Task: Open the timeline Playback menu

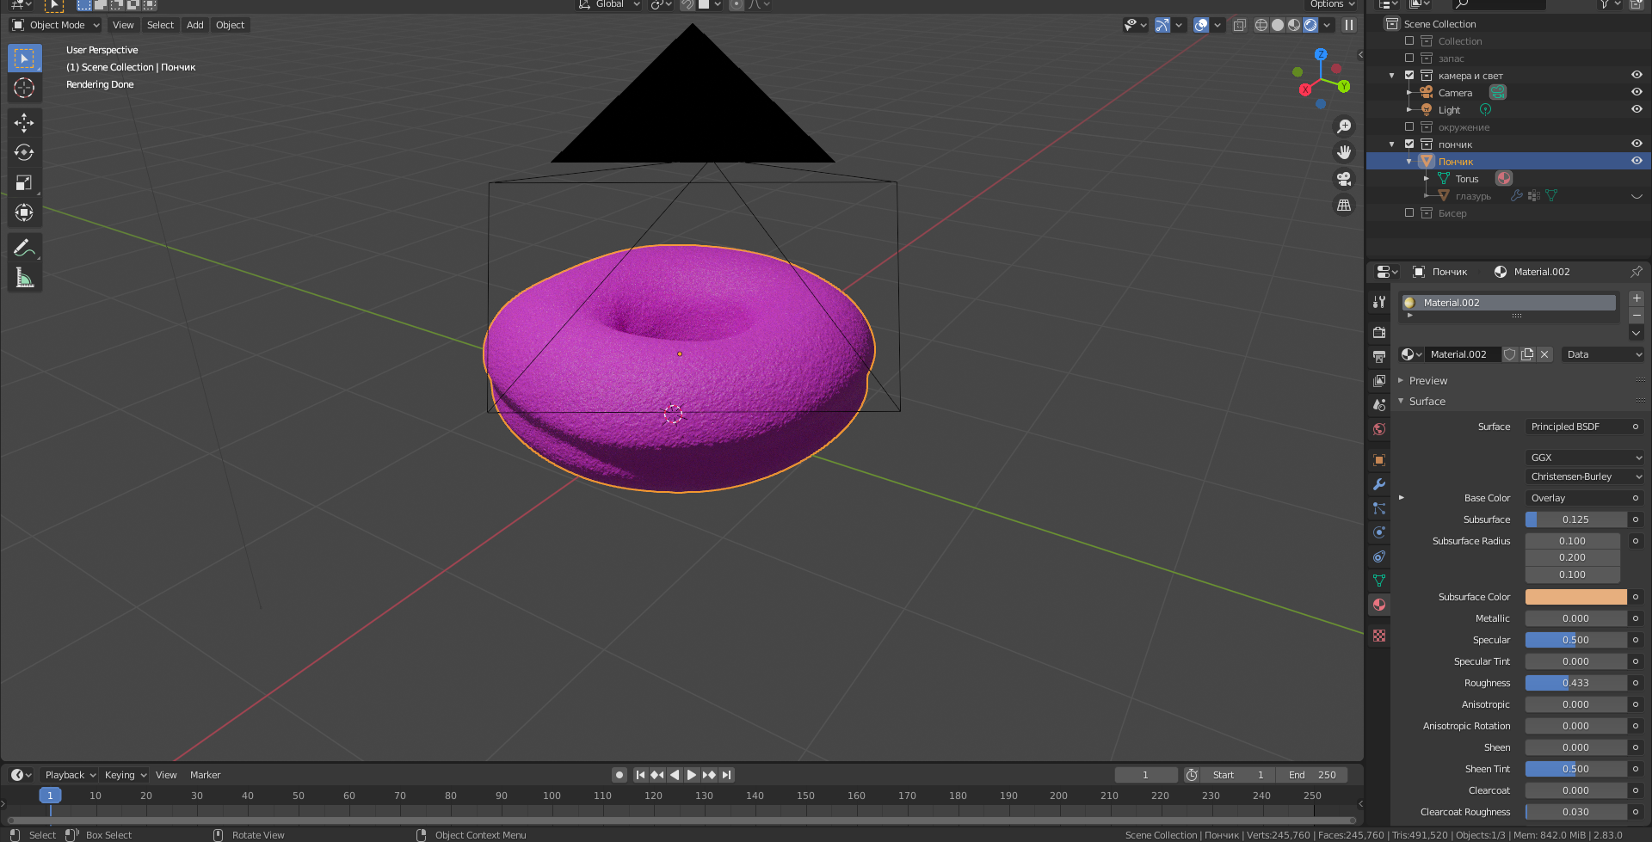Action: pyautogui.click(x=70, y=775)
